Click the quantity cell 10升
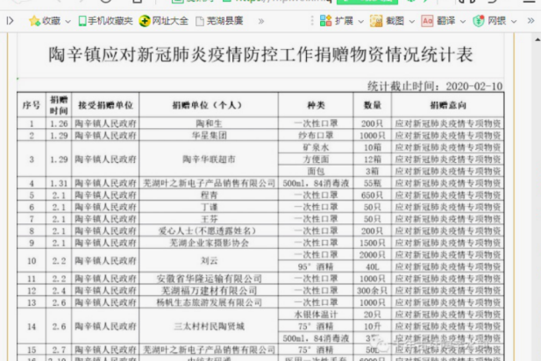The height and width of the screenshot is (361, 541). (x=373, y=326)
